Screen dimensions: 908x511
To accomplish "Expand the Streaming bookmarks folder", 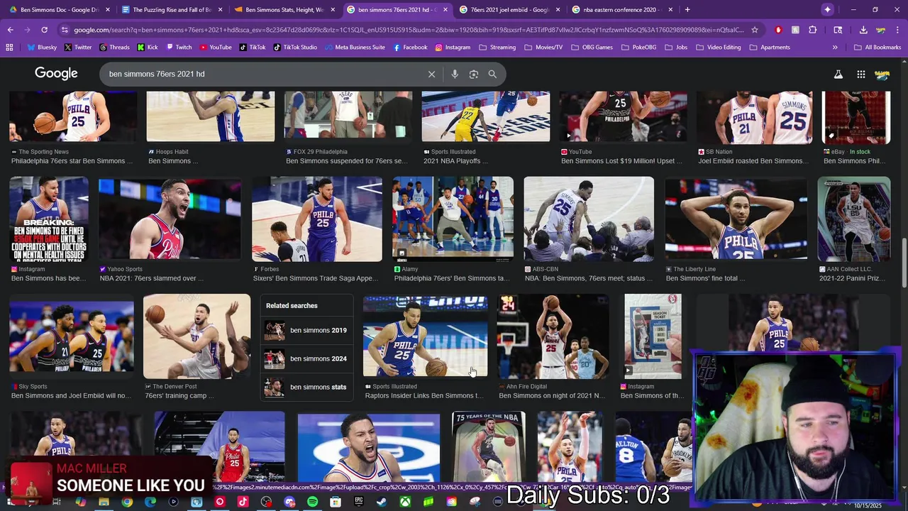I will coord(497,47).
